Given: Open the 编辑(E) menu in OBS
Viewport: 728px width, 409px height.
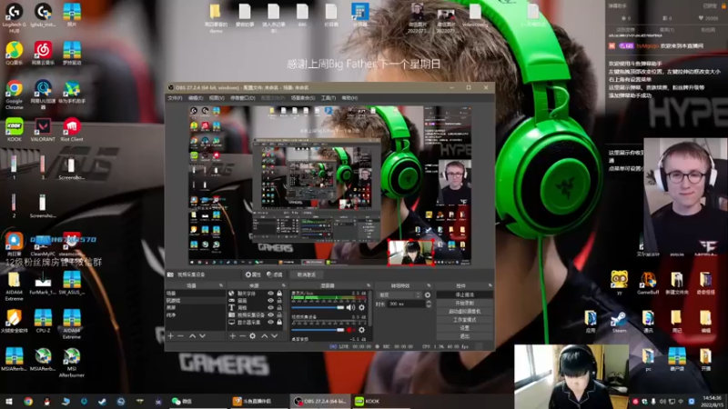Looking at the screenshot, I should point(196,98).
